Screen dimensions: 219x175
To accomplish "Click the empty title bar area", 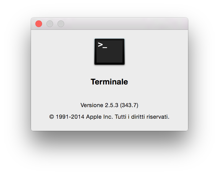I will (126, 24).
